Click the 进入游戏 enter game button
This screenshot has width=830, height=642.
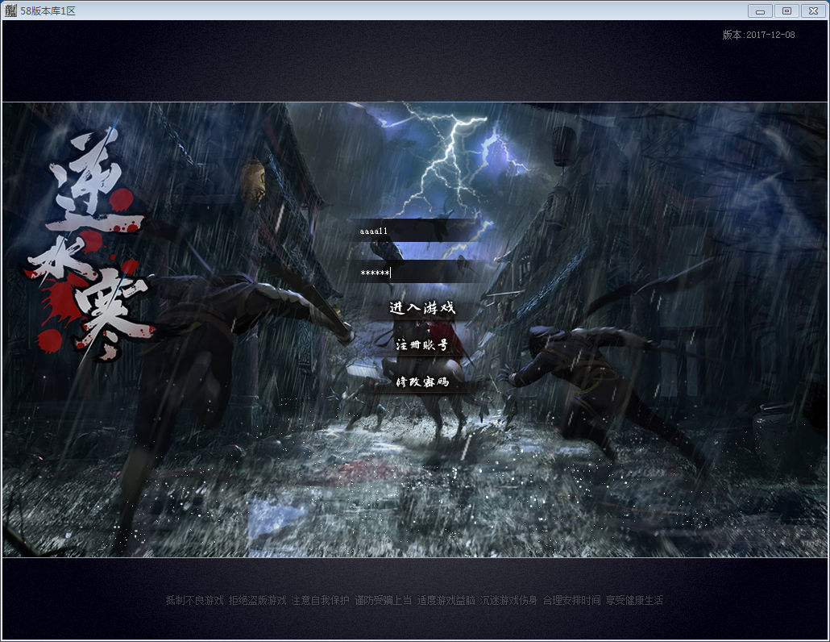(x=422, y=308)
